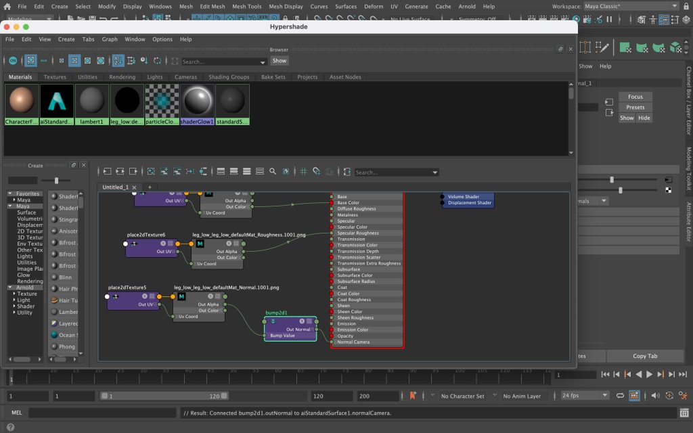Viewport: 693px width, 433px height.
Task: Click the play forwards button
Action: click(x=649, y=375)
